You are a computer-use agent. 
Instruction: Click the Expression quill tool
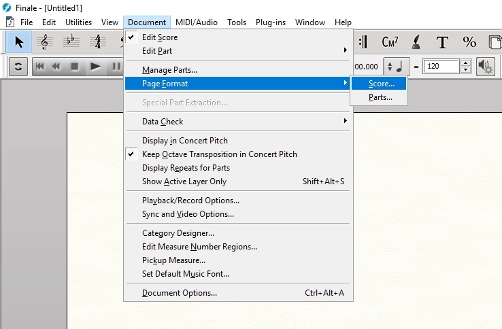[x=416, y=42]
